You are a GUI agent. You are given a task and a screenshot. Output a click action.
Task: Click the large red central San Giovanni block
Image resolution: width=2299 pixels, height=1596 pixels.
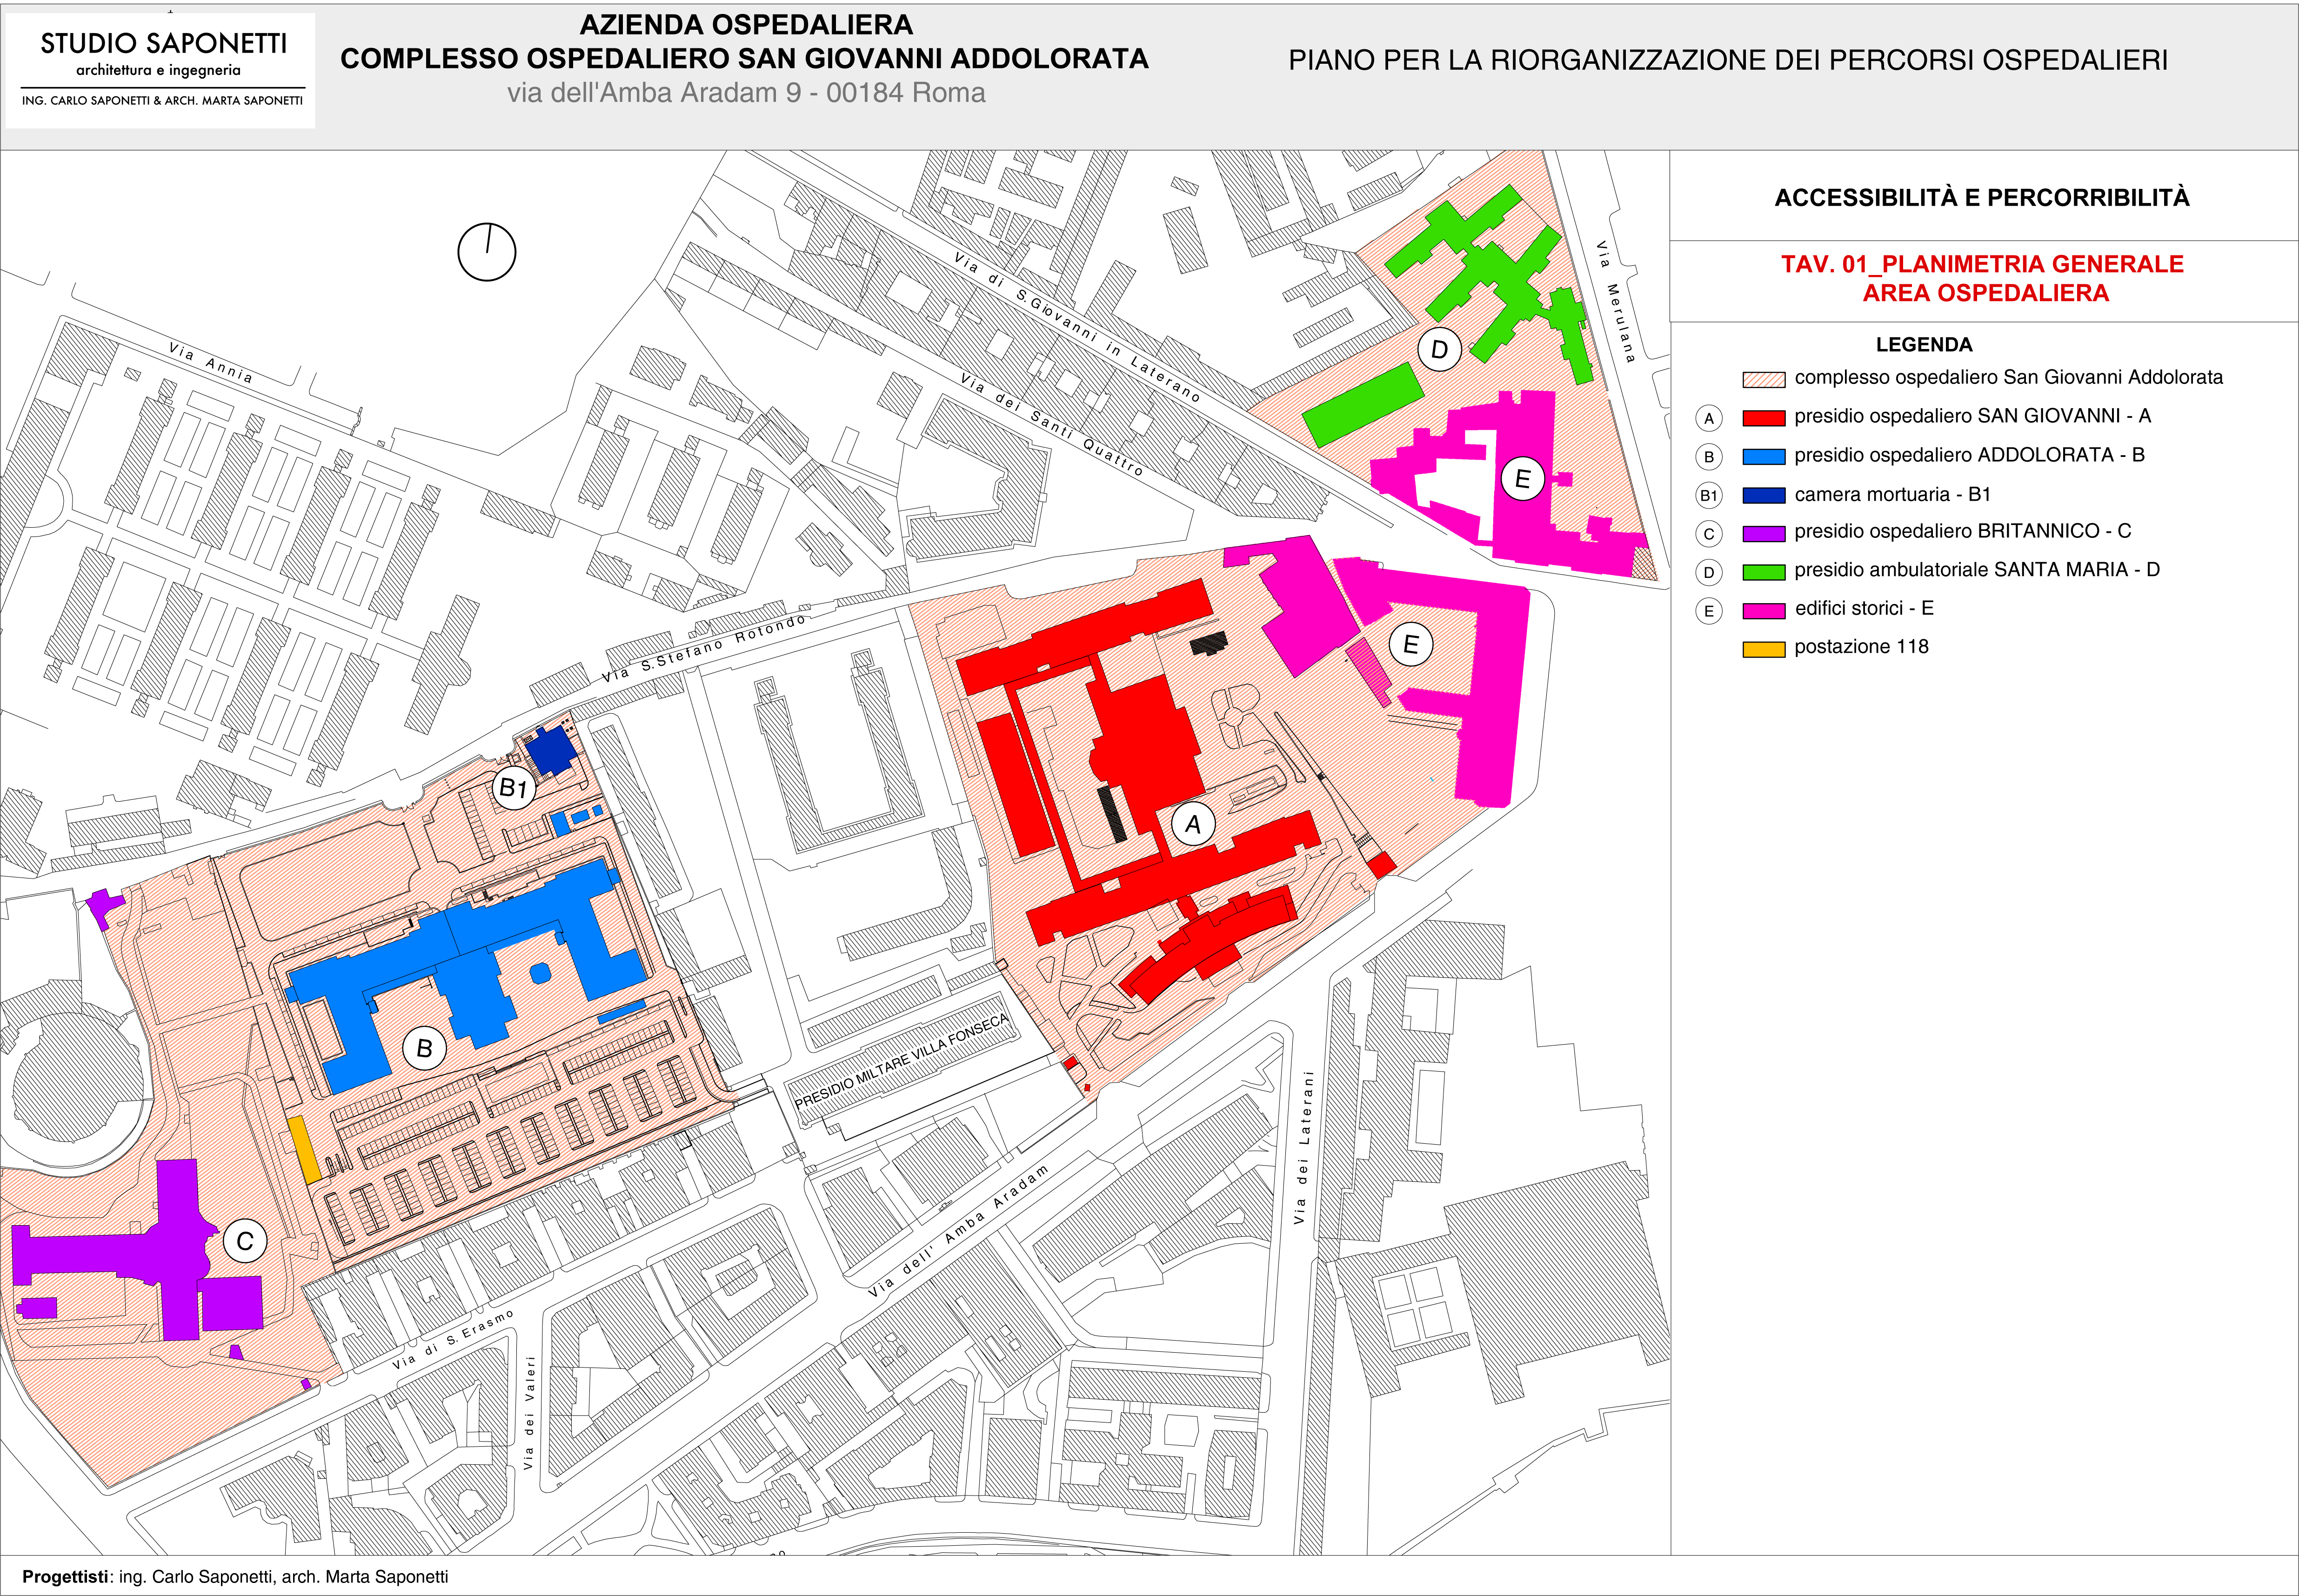[x=1149, y=745]
